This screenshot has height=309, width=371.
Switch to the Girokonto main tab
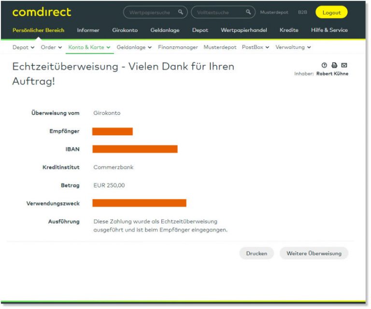click(125, 30)
